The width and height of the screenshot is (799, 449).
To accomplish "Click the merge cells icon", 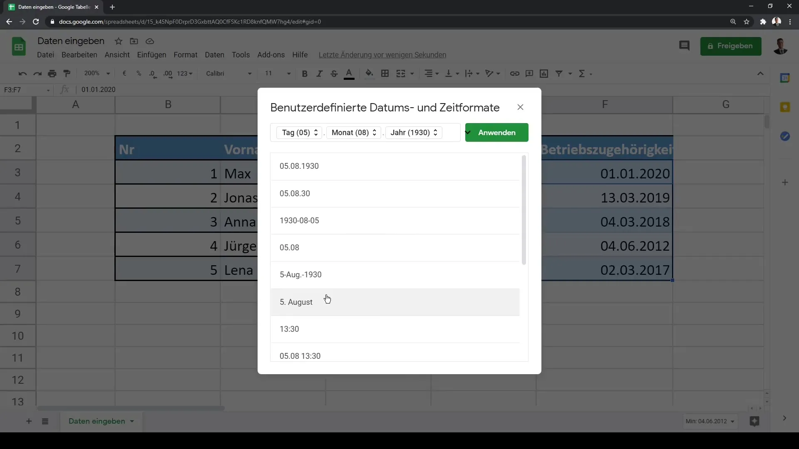I will pos(401,74).
